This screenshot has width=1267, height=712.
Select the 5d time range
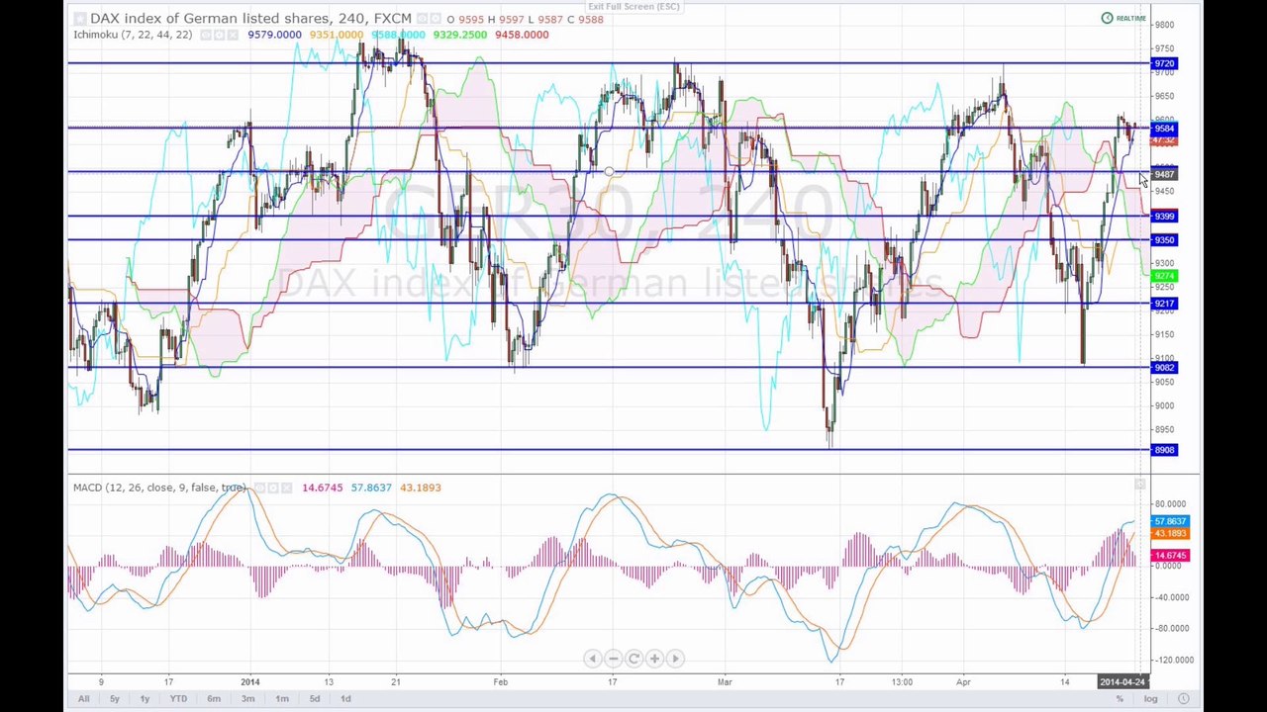point(314,699)
